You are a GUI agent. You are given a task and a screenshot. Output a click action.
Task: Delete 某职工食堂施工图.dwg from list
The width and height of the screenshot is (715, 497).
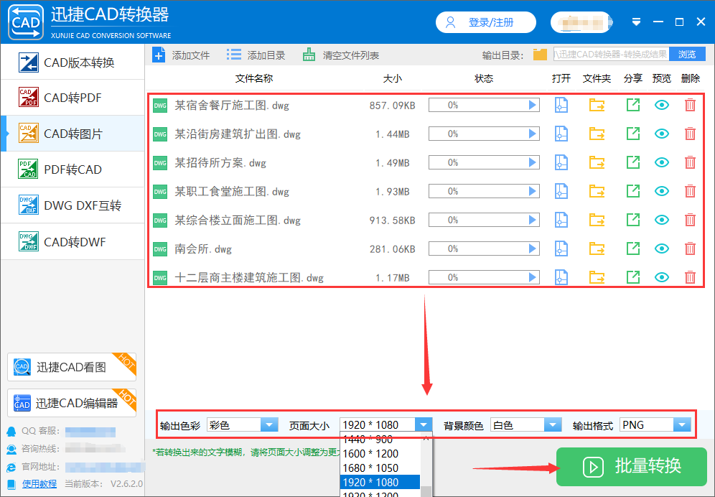click(x=690, y=191)
